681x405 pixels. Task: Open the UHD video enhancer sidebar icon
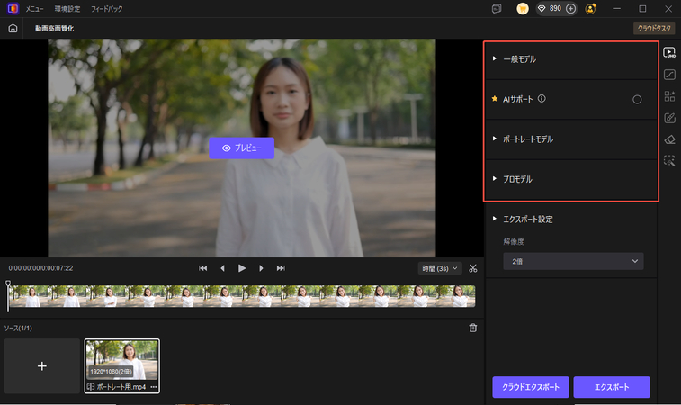click(669, 52)
